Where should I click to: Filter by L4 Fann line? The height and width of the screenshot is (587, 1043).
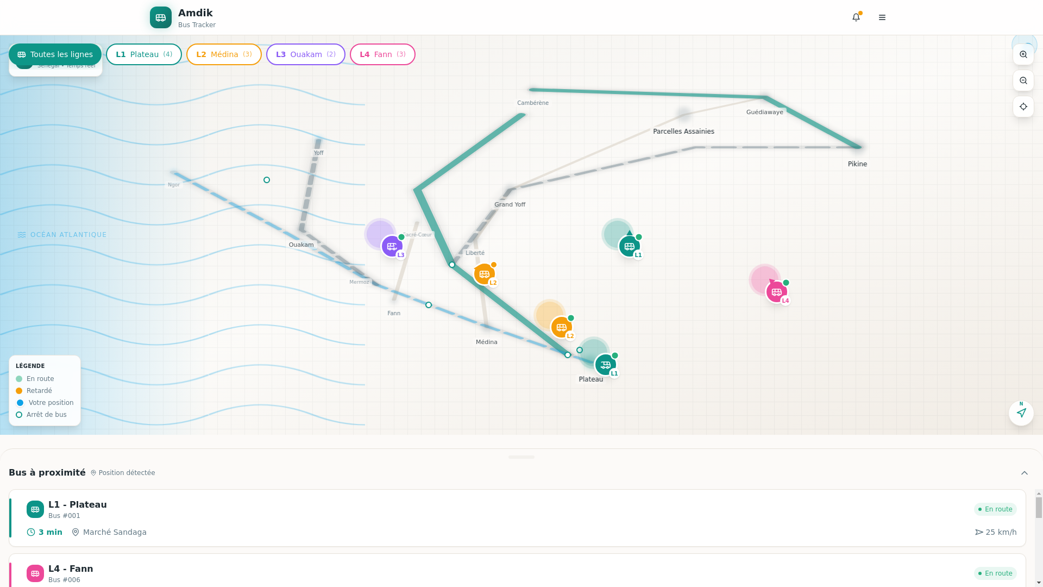click(x=382, y=54)
